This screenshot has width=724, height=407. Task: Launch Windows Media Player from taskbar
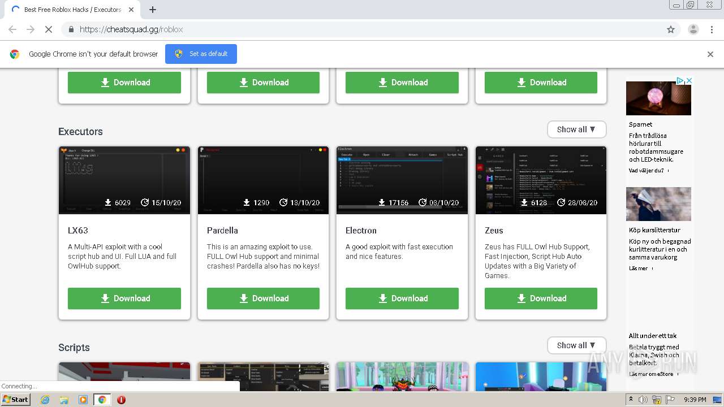coord(83,400)
